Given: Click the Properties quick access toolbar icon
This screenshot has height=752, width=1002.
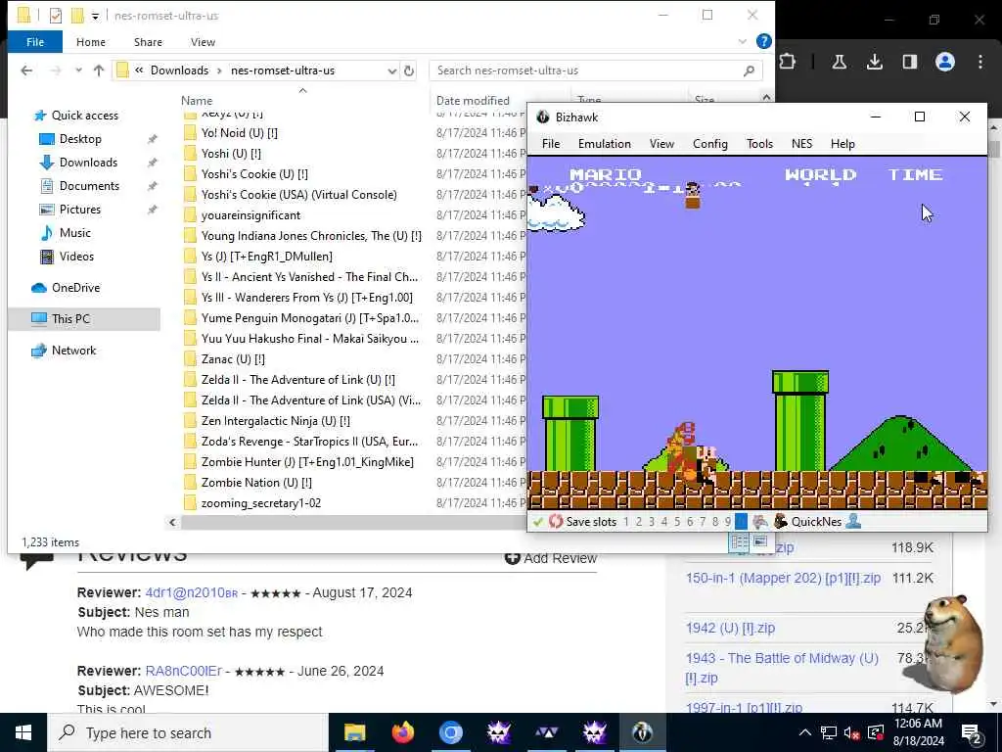Looking at the screenshot, I should click(56, 16).
